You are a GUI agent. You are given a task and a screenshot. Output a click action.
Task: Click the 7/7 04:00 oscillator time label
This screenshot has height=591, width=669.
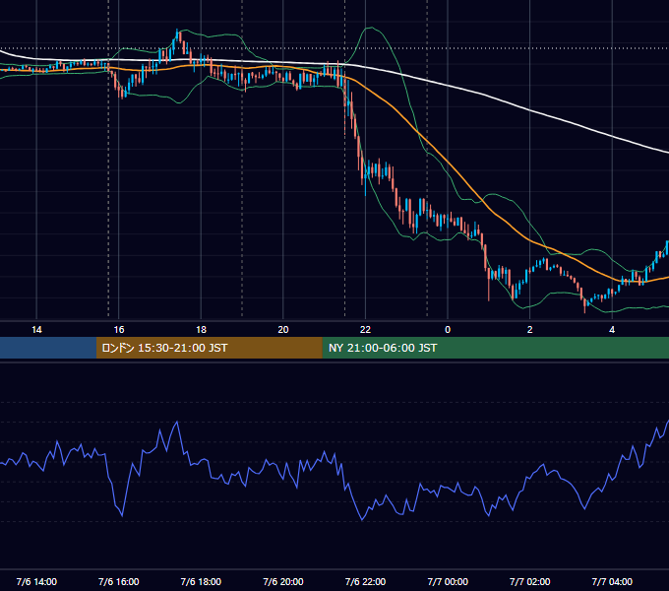point(612,581)
